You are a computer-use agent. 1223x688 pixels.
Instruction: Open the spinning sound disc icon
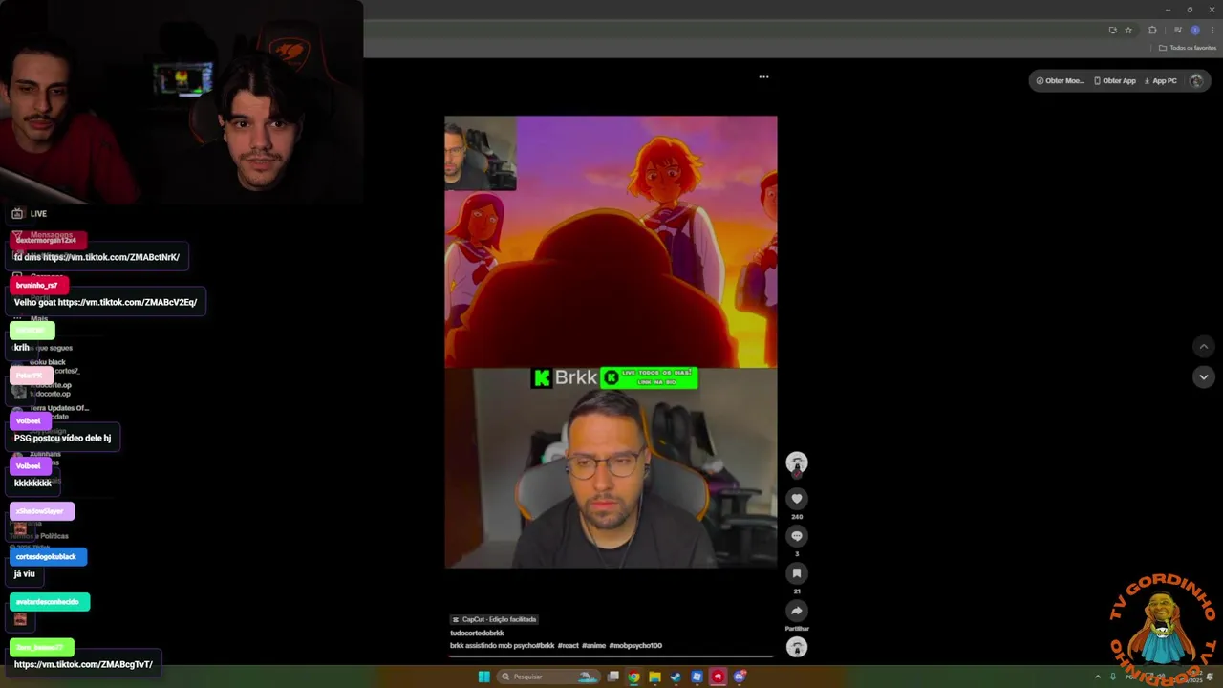797,647
